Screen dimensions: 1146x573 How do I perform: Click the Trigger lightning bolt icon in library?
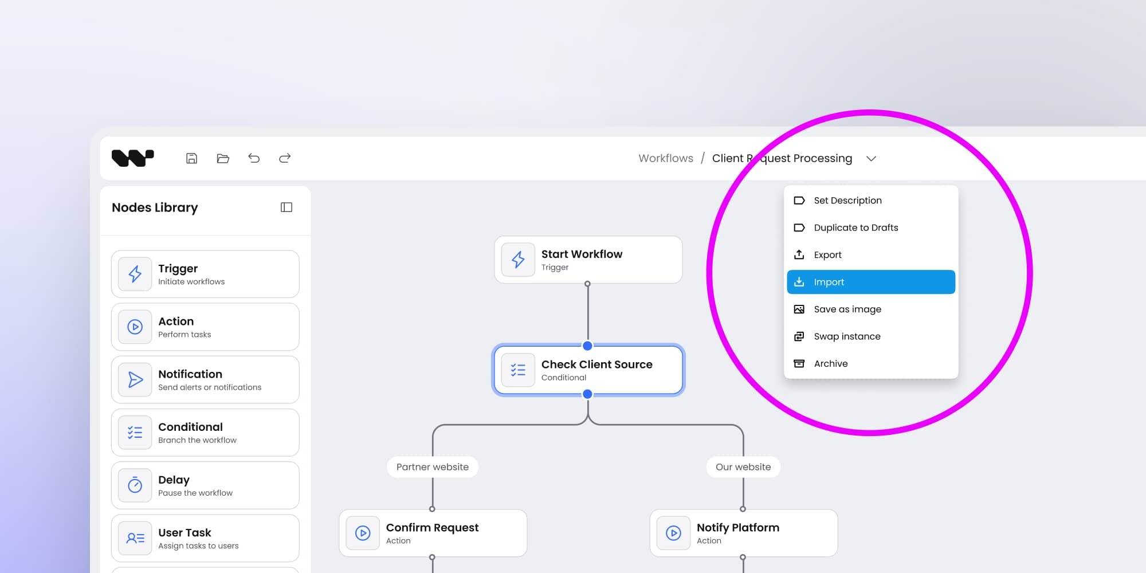[135, 274]
